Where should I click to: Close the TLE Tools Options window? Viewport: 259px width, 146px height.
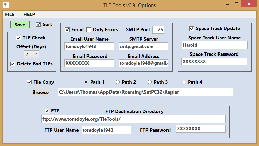click(x=249, y=4)
